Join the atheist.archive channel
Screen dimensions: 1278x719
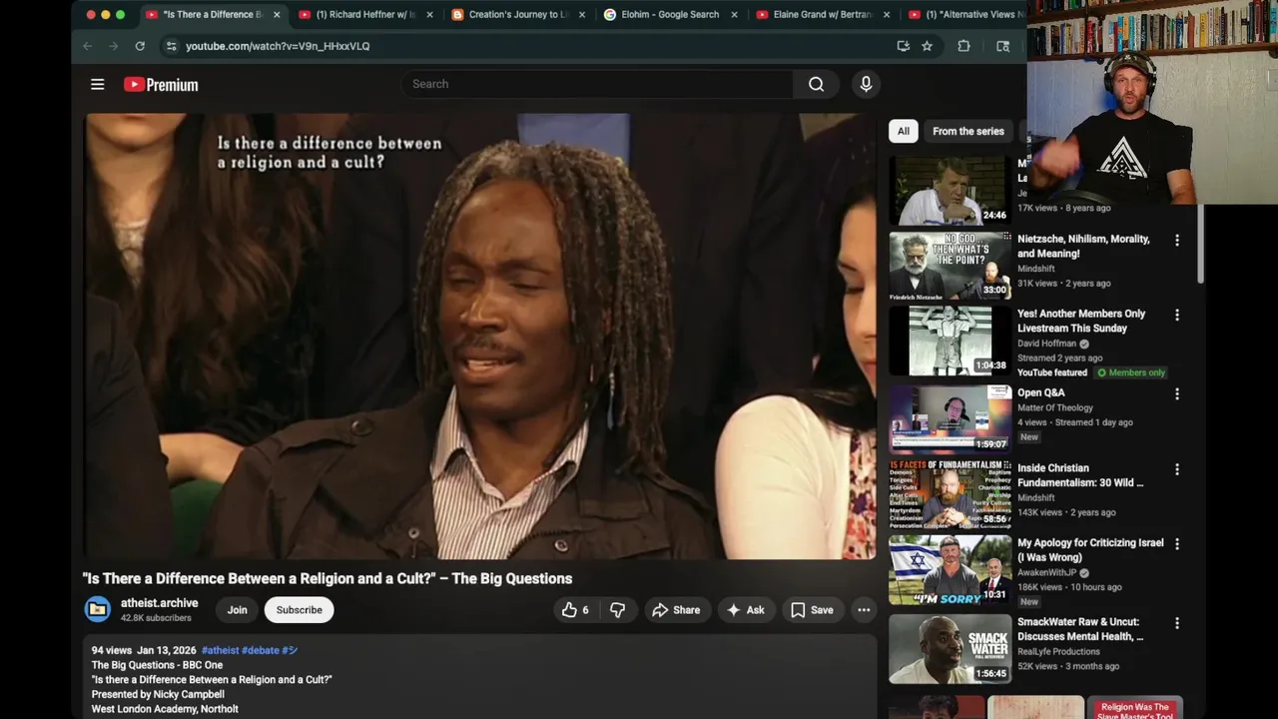pyautogui.click(x=237, y=610)
